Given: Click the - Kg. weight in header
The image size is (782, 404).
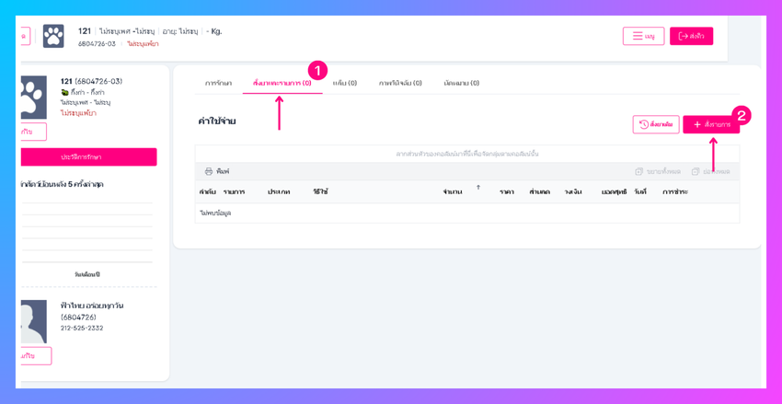Looking at the screenshot, I should click(x=214, y=31).
